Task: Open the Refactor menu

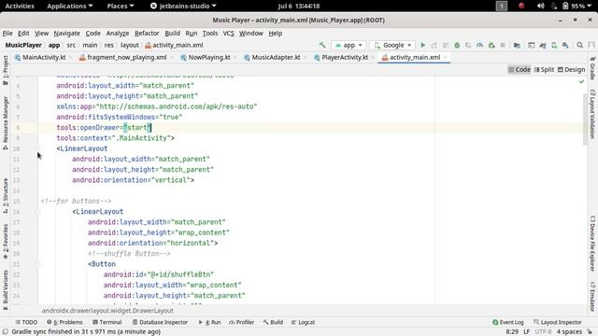Action: [147, 34]
